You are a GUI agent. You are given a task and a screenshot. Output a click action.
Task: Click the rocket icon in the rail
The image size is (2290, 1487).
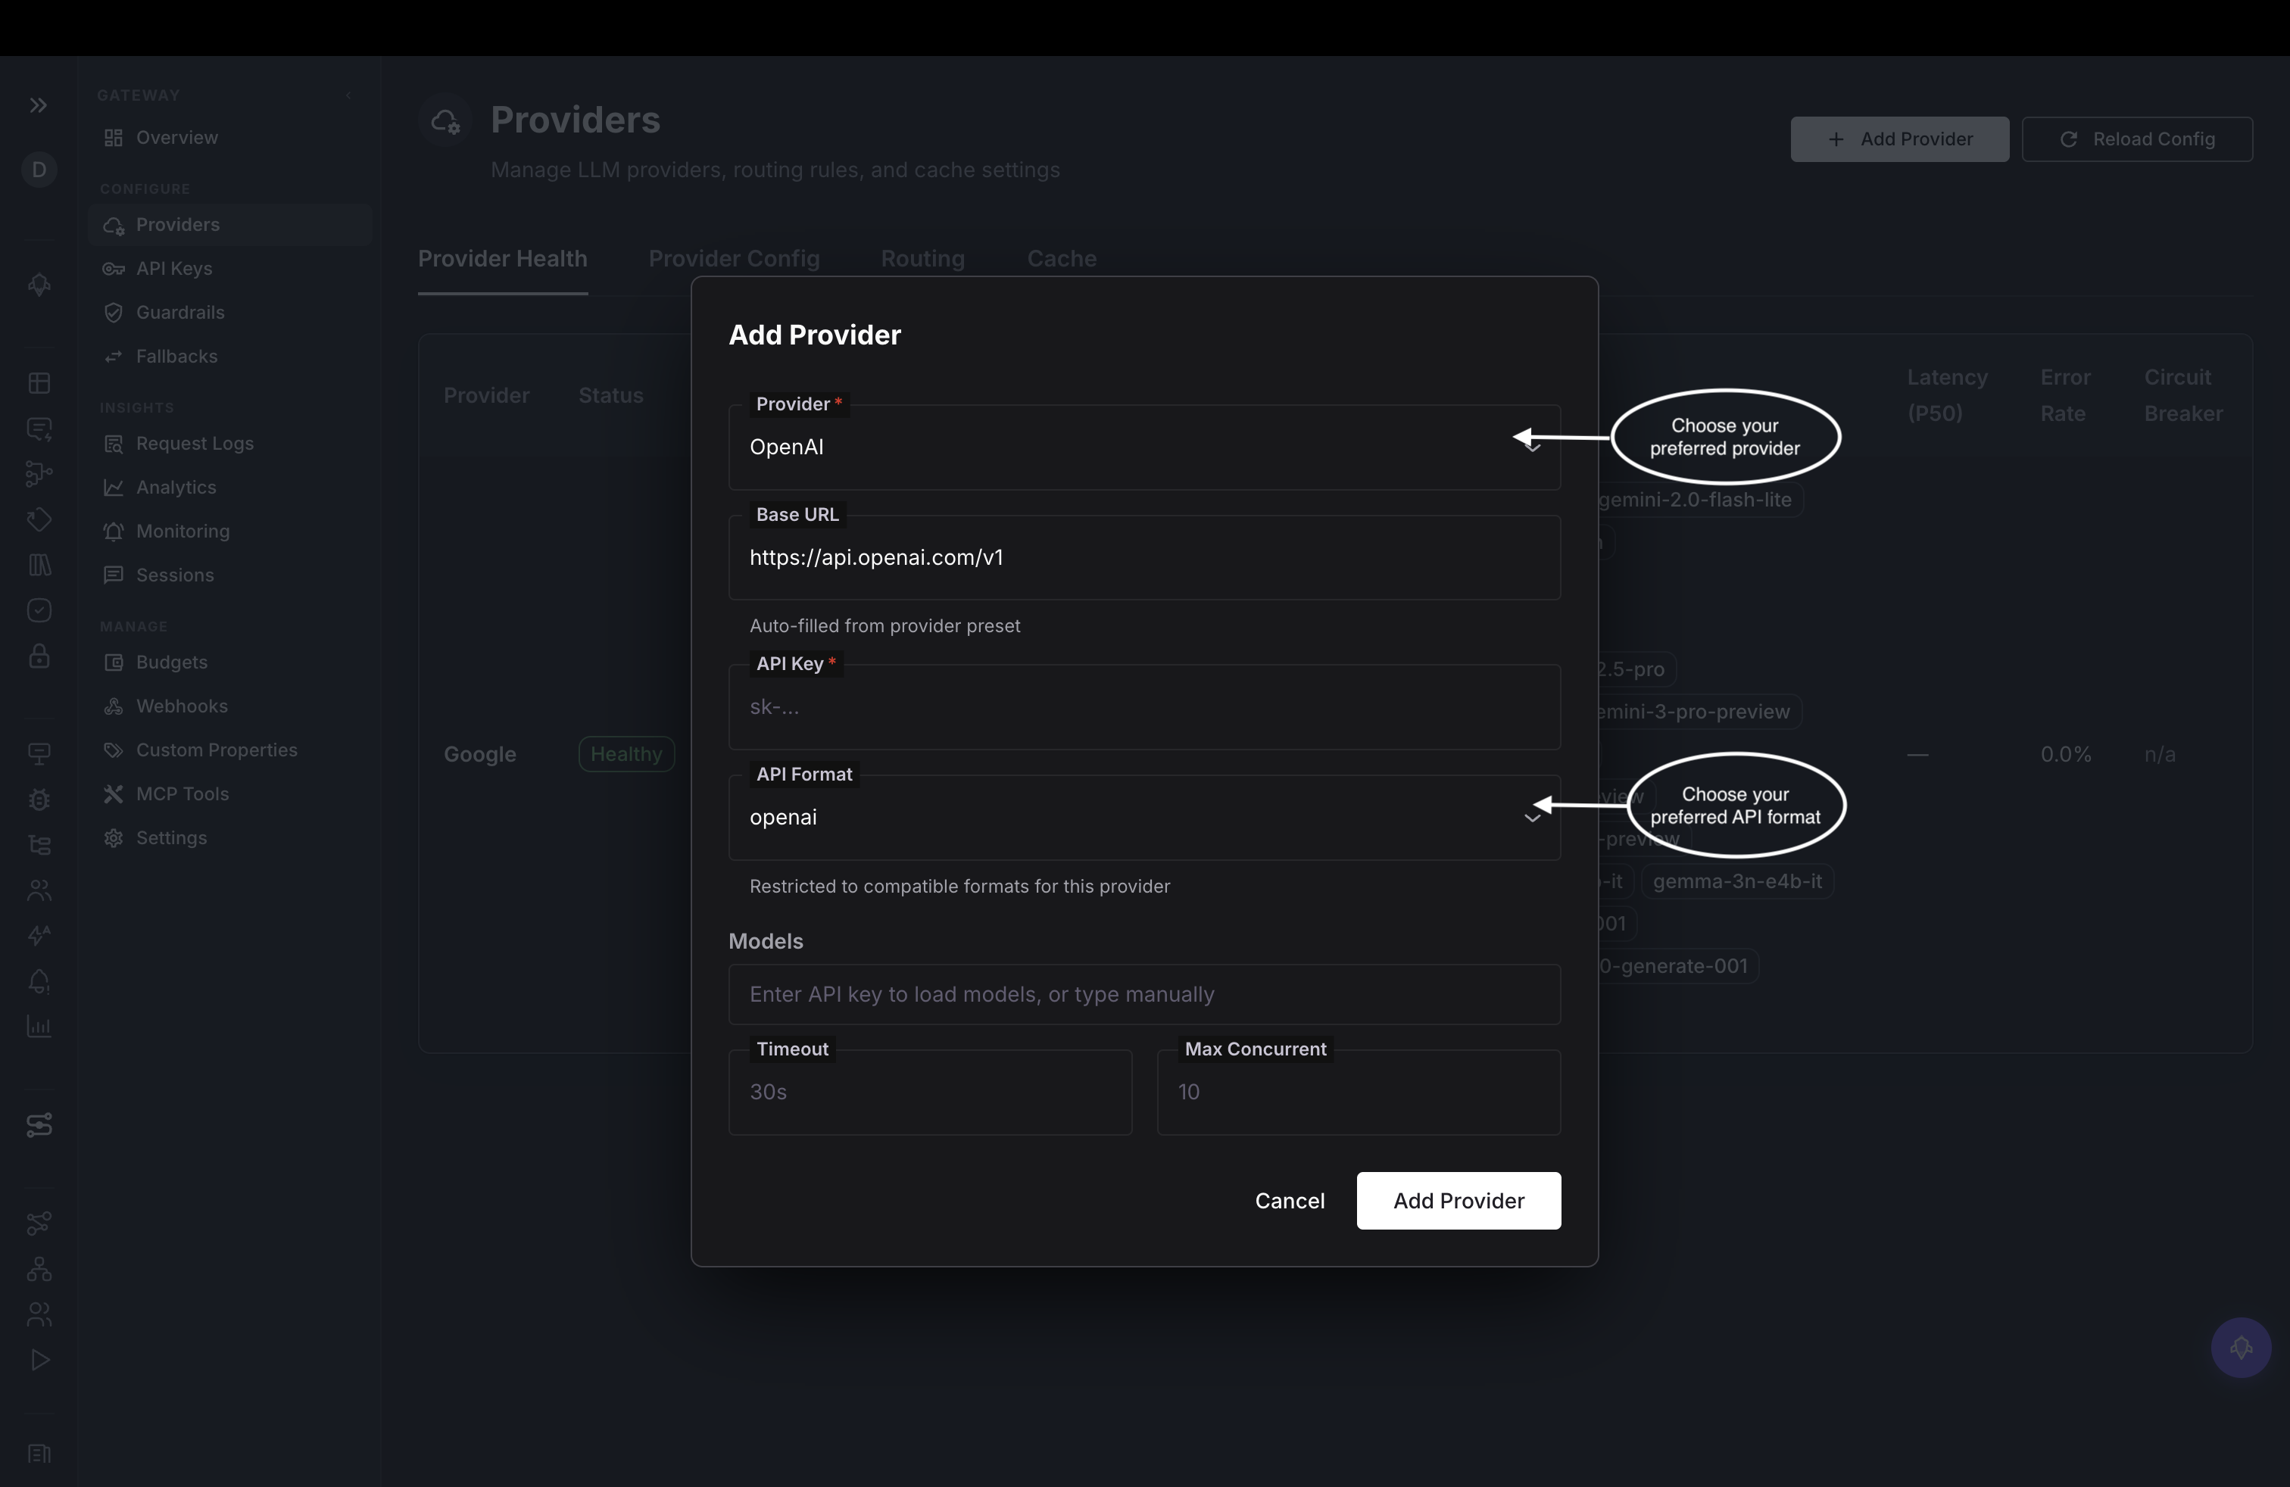tap(39, 285)
